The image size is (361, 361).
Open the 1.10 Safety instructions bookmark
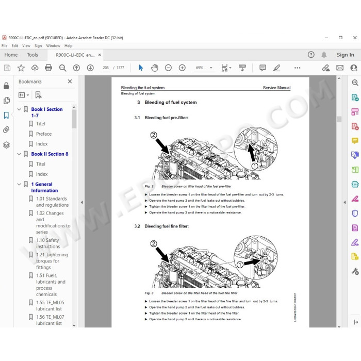(x=47, y=243)
